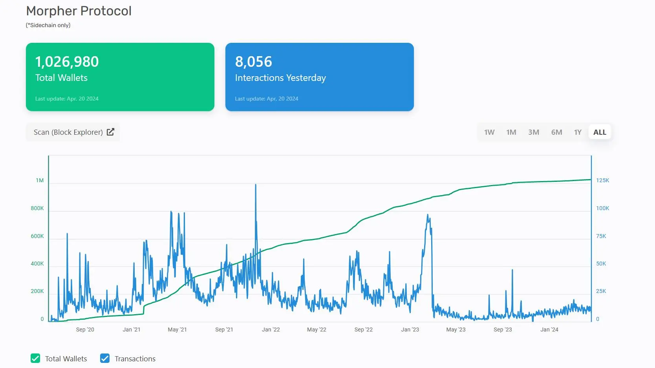The width and height of the screenshot is (655, 368).
Task: Click the Jan '24 axis label
Action: [549, 330]
